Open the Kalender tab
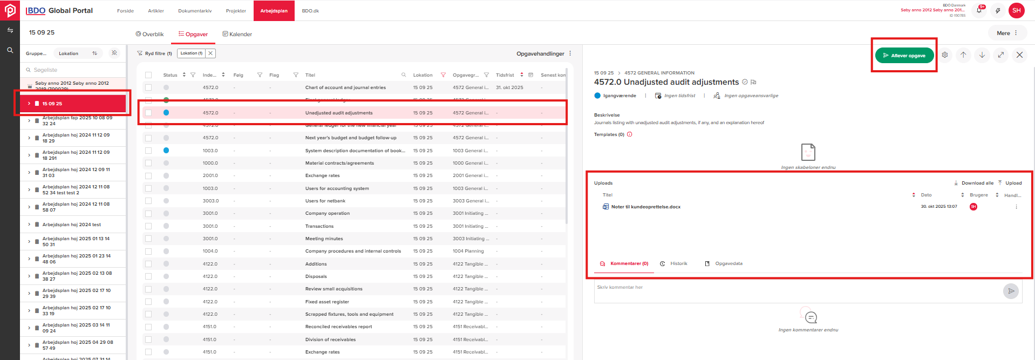Screen dimensions: 1035x360 [x=237, y=34]
